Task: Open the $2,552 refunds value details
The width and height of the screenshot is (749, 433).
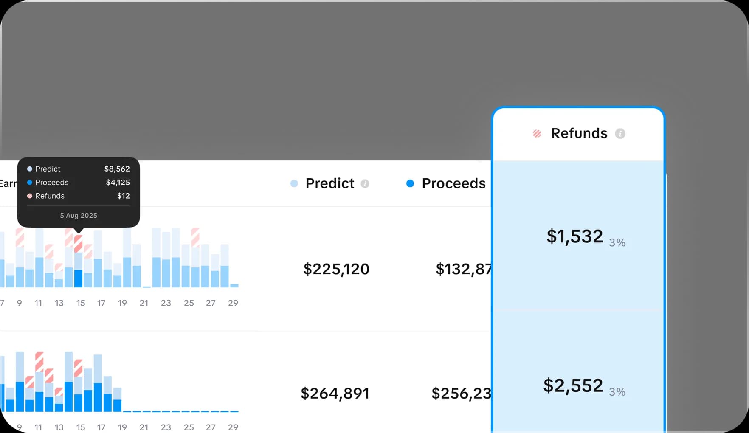Action: (x=572, y=385)
